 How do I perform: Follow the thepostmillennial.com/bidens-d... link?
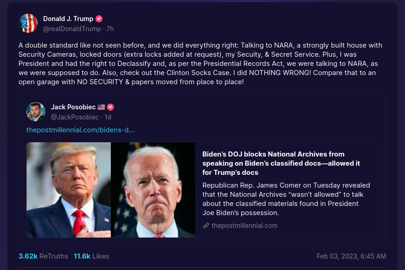pos(80,130)
